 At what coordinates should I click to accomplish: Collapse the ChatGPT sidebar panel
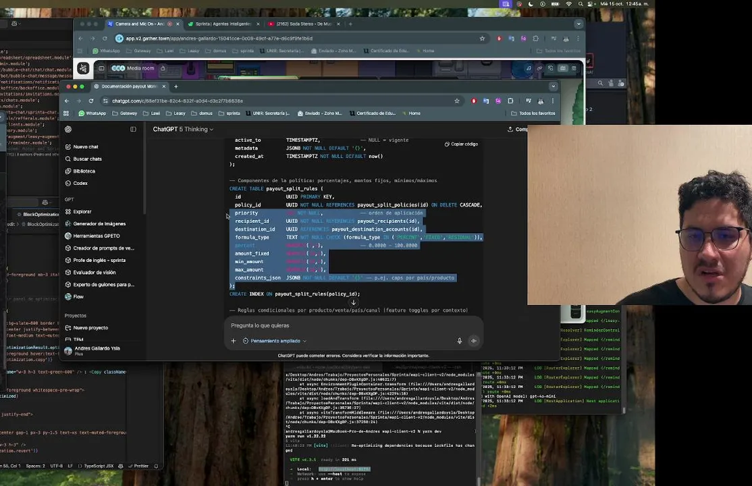point(133,129)
